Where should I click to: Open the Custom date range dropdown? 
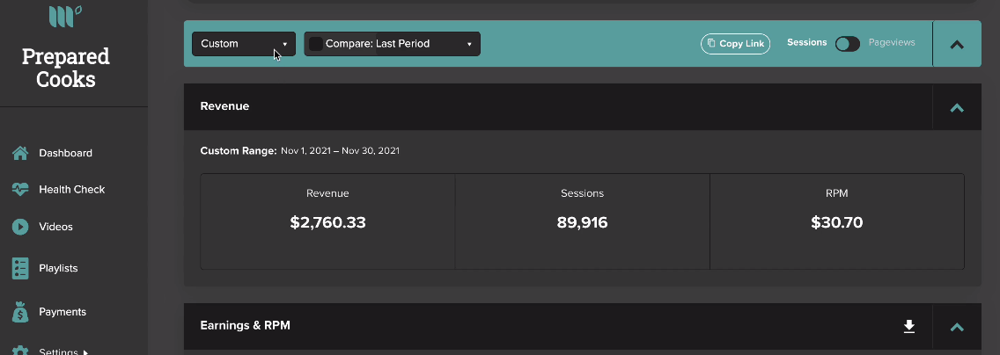[244, 44]
